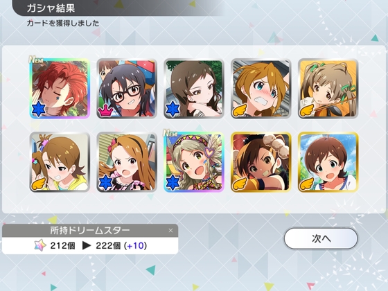Tap the blue star icon on headdress card
Screen dimensions: 388x291
coord(173,183)
